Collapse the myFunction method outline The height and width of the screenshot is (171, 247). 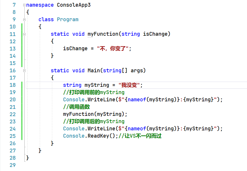[x=24, y=34]
